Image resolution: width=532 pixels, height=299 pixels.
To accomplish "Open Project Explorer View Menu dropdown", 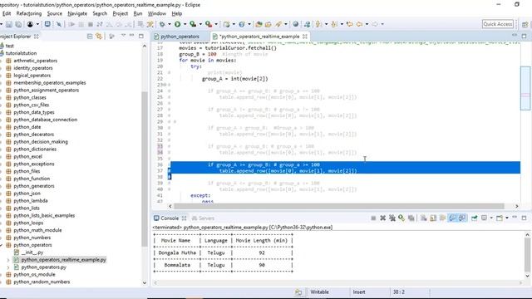I will 123,36.
